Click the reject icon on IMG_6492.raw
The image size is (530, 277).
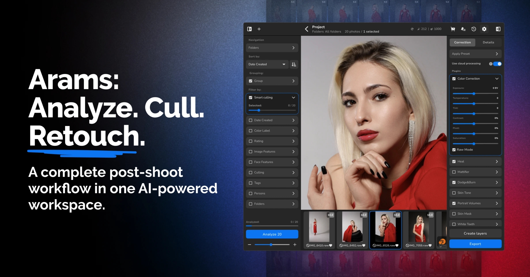pyautogui.click(x=341, y=245)
